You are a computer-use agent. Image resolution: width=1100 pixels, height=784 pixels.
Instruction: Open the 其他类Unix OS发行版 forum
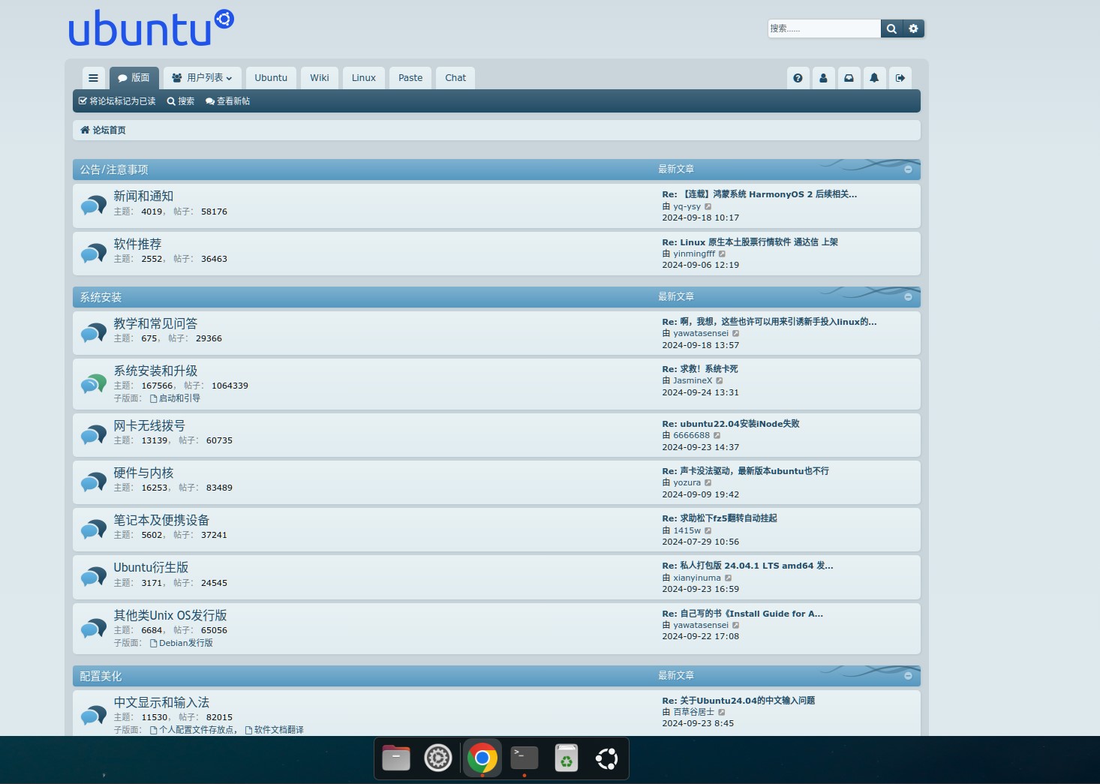point(170,615)
